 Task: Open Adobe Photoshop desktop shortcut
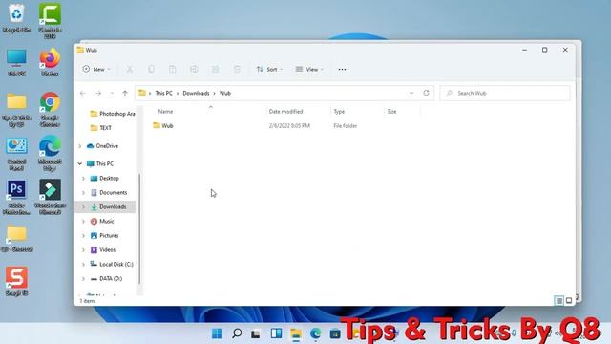pyautogui.click(x=16, y=197)
